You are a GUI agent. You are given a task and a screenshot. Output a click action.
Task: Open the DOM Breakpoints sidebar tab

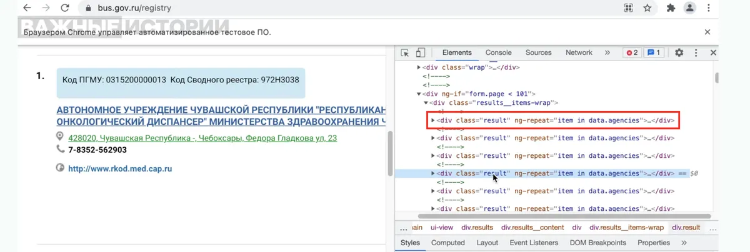pos(598,243)
